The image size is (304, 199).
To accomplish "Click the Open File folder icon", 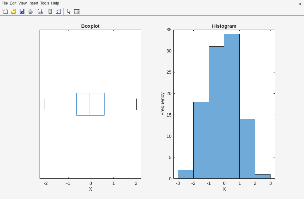I will (14, 11).
